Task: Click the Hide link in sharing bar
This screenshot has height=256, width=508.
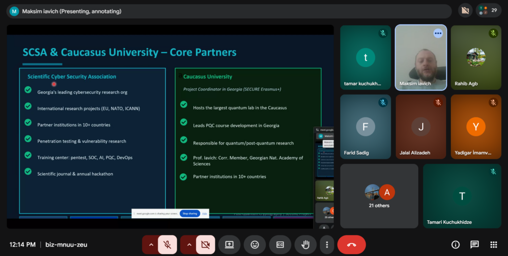Action: (204, 213)
